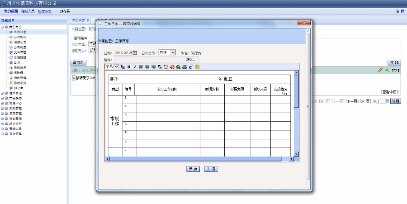The width and height of the screenshot is (407, 204).
Task: Click the 查看详细 view details link
Action: [x=389, y=92]
